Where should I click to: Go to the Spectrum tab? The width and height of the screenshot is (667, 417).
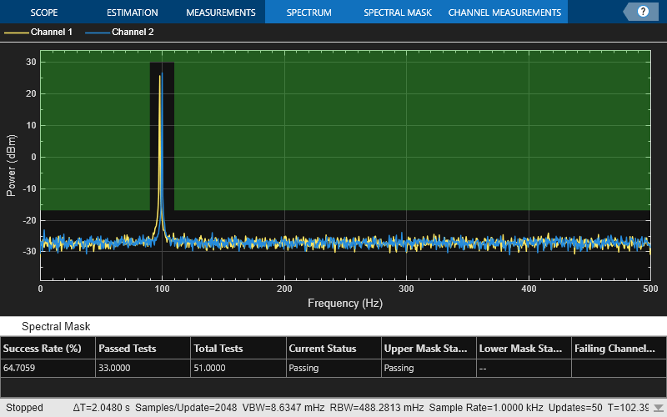(x=308, y=13)
